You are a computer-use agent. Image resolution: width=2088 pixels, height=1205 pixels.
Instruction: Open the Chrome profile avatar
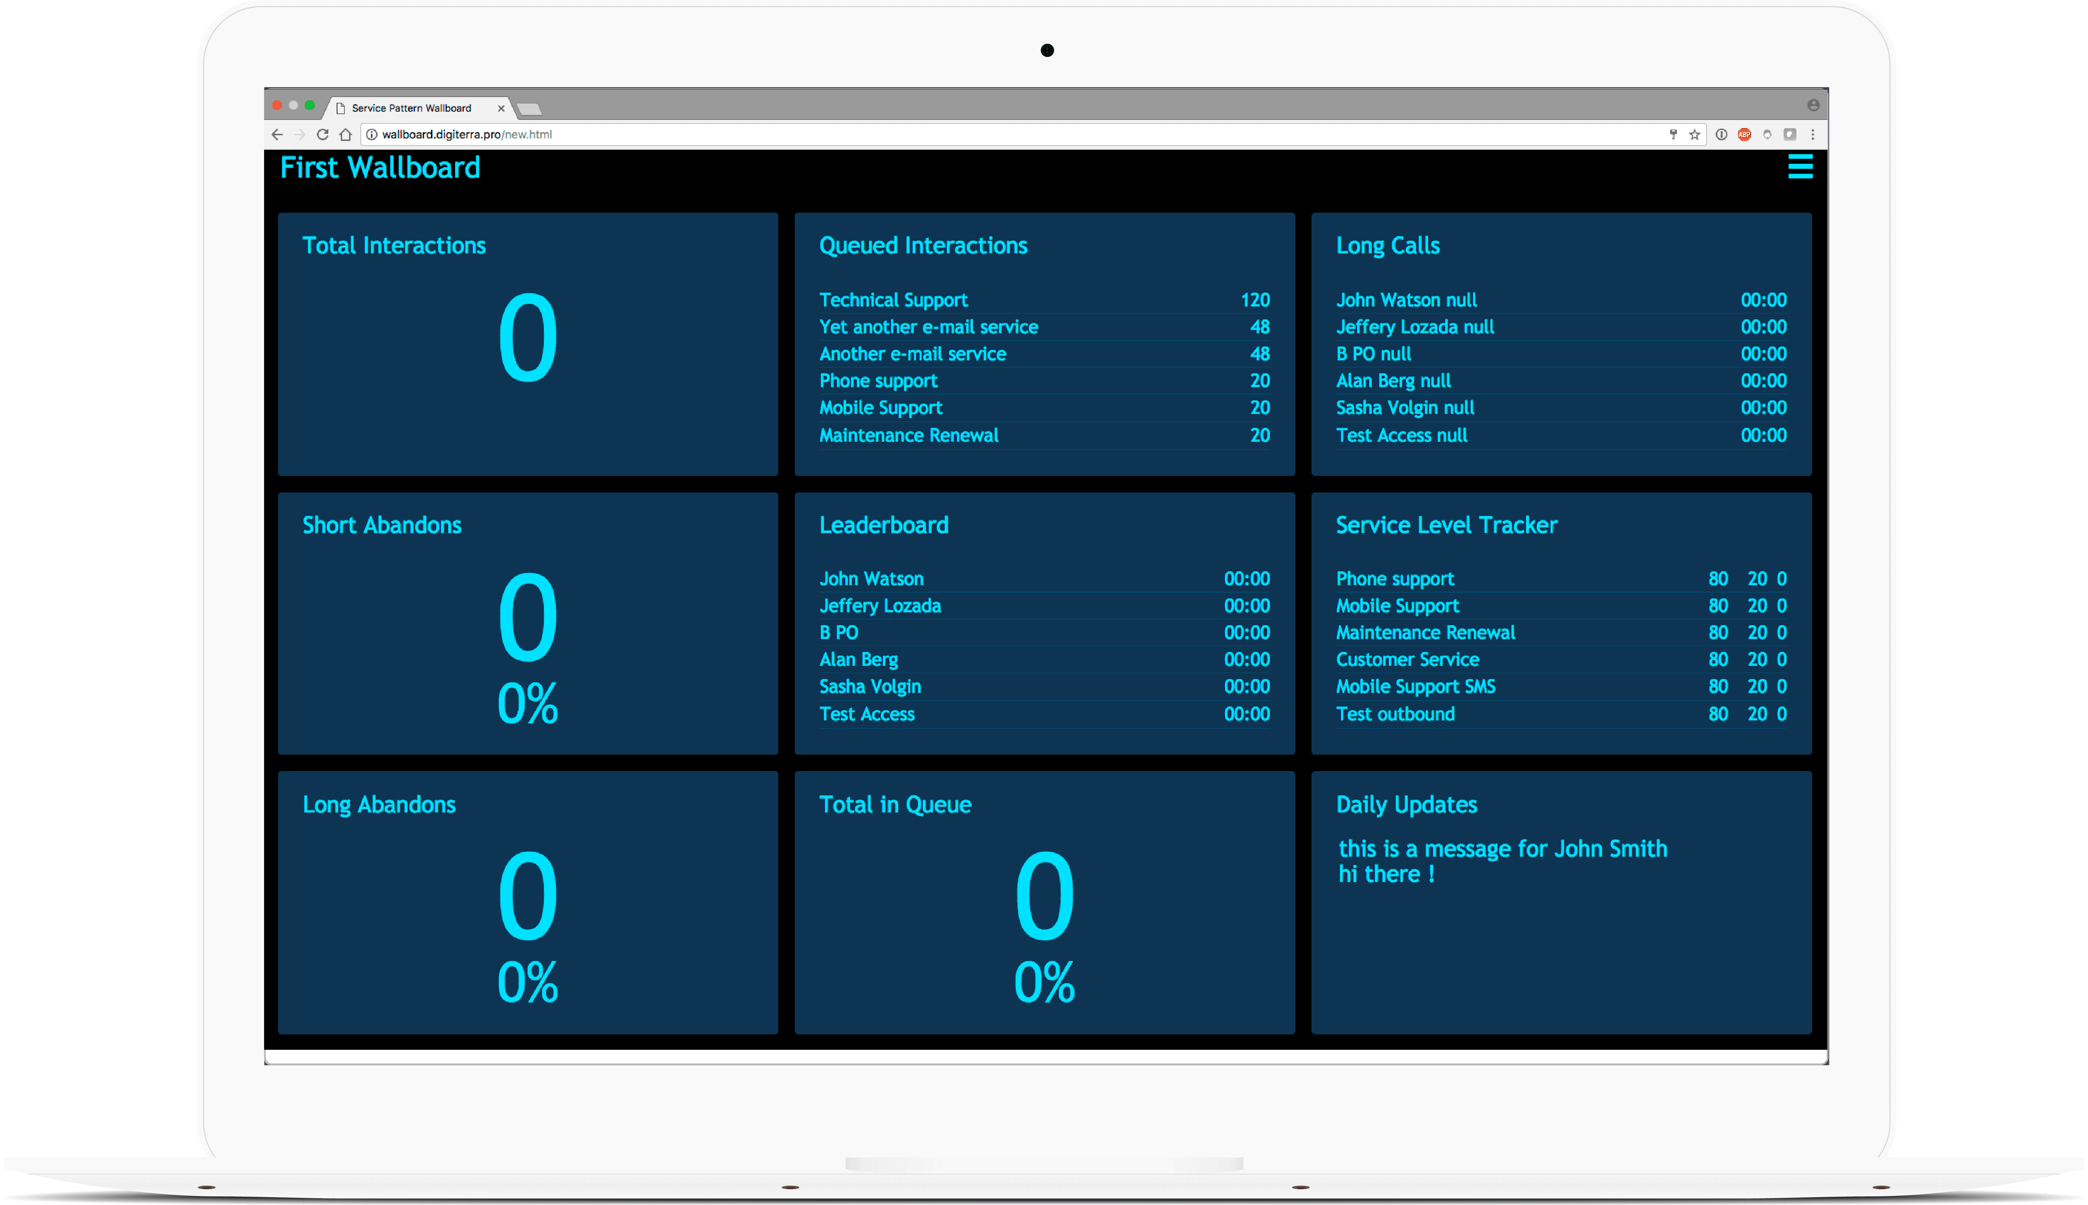1813,105
